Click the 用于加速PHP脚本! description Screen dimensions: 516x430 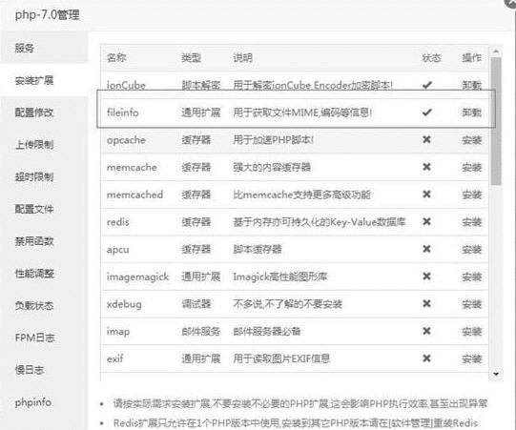coord(273,140)
